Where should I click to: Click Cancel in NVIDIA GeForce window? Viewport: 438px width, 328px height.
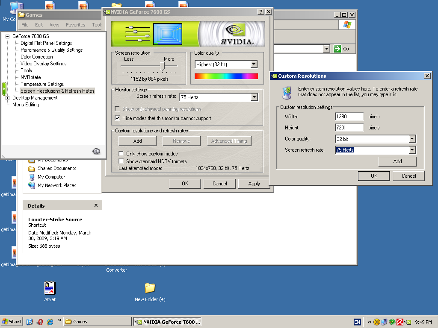[x=219, y=184]
